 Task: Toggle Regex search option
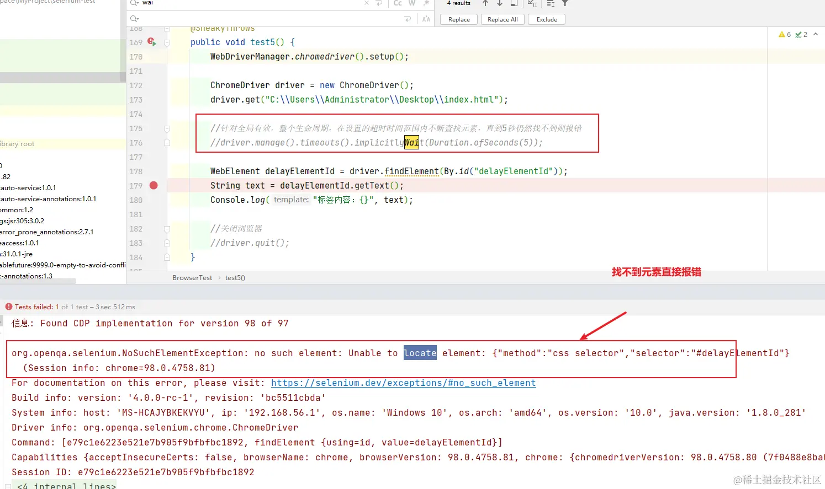point(426,3)
